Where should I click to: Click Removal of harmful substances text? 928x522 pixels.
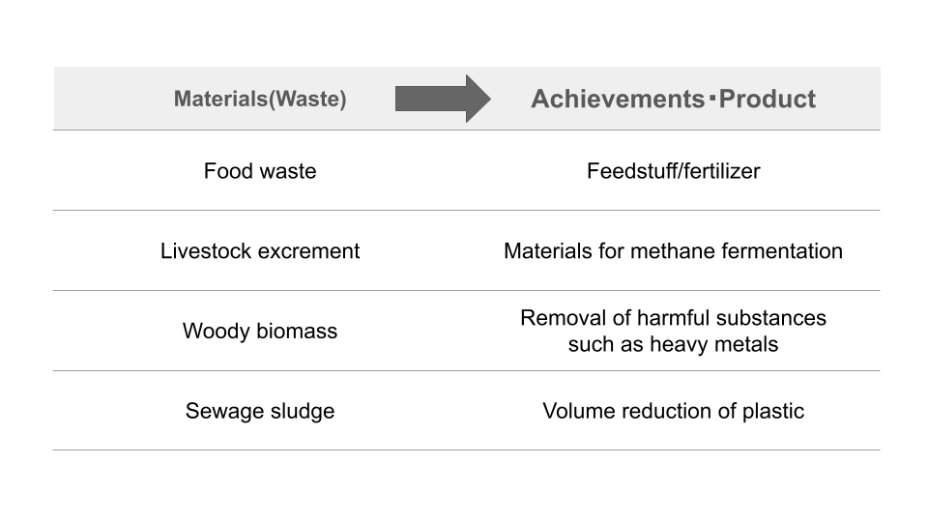point(673,318)
